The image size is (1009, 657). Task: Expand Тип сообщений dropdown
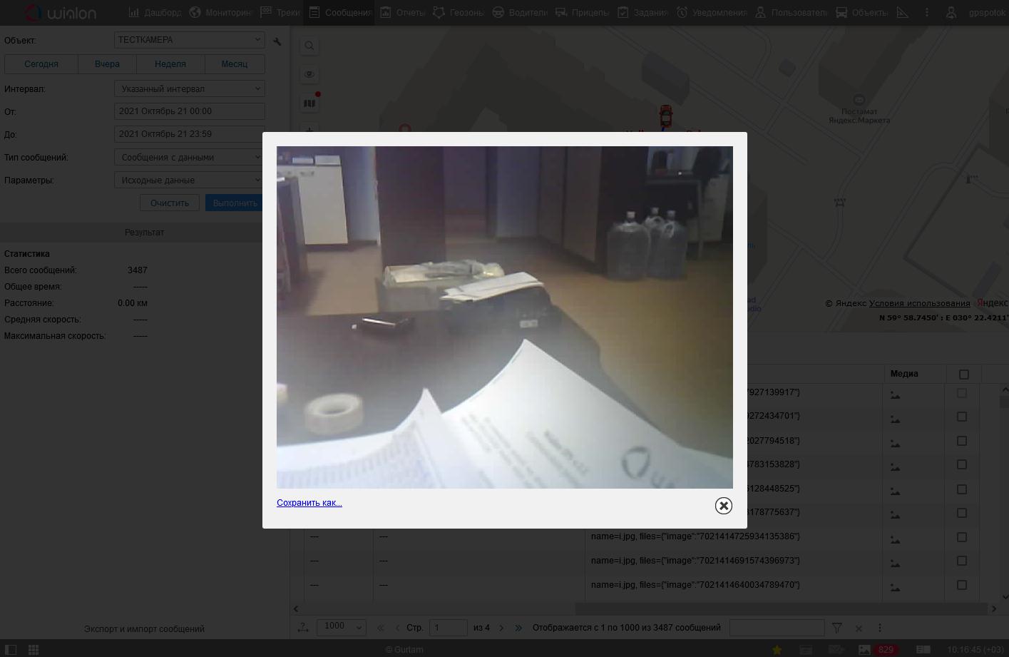point(189,157)
